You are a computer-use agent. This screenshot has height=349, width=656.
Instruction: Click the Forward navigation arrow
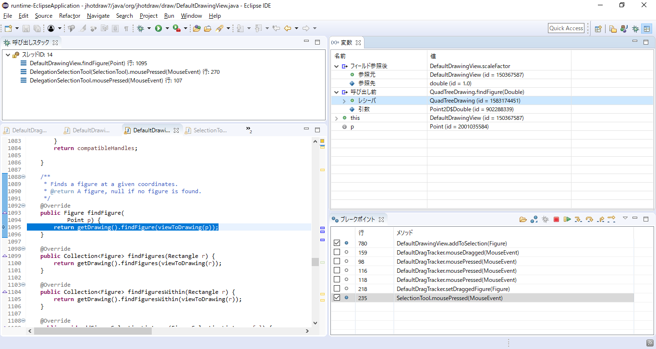tap(306, 28)
